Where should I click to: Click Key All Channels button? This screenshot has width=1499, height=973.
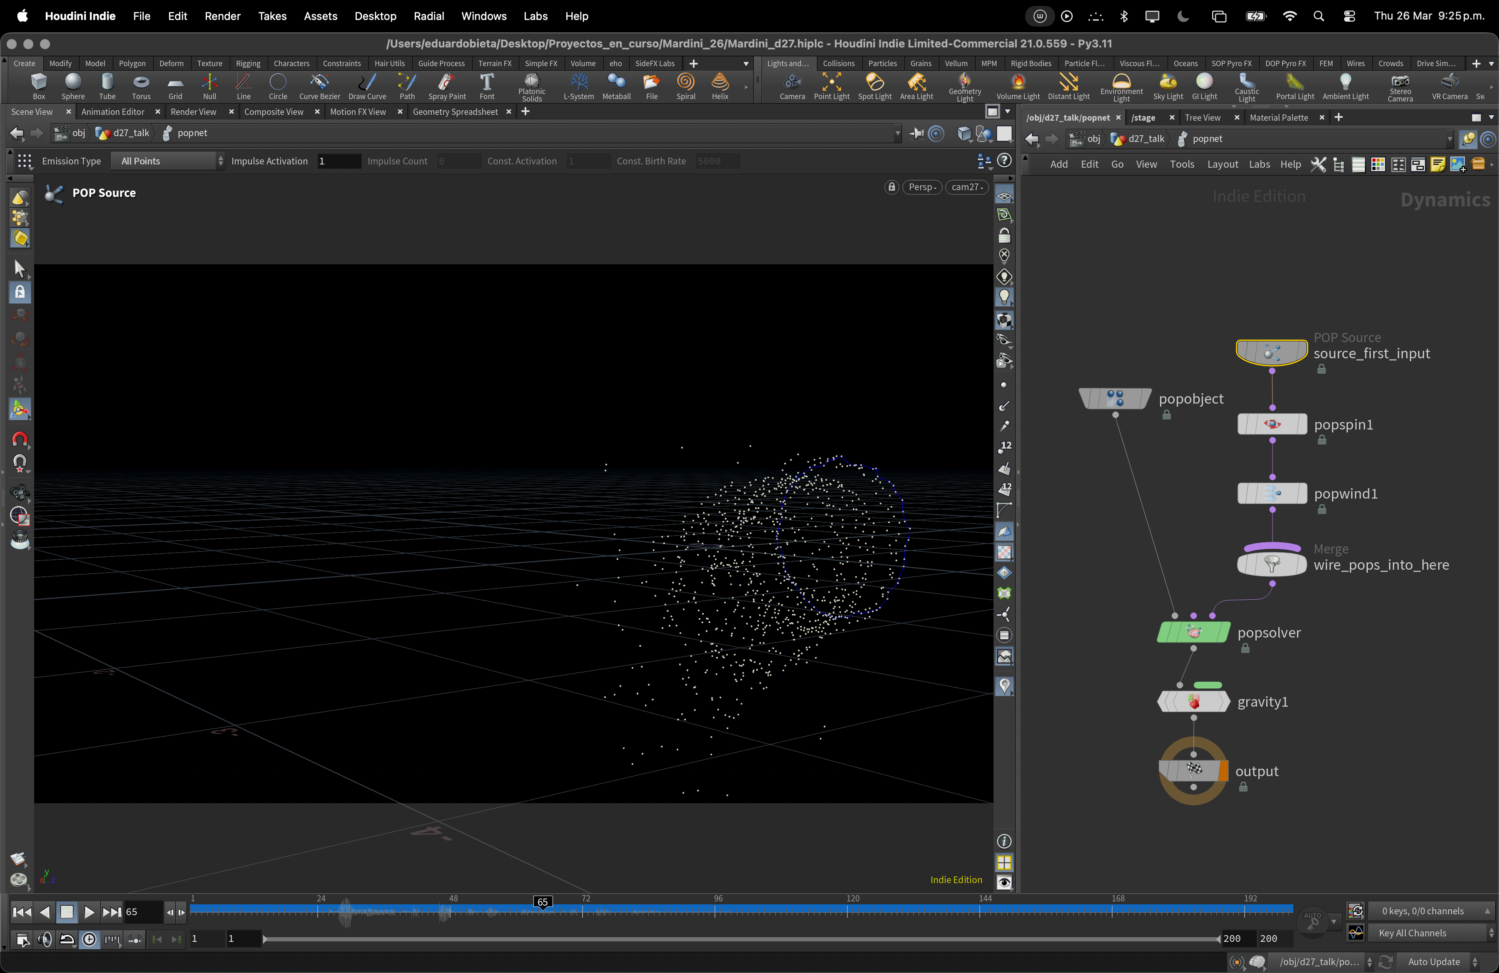[x=1413, y=933]
